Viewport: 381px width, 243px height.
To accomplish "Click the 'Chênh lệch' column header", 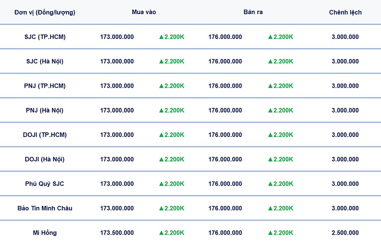I will tap(345, 12).
